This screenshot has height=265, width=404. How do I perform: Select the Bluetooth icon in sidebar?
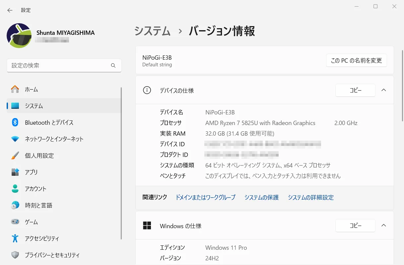tap(15, 122)
